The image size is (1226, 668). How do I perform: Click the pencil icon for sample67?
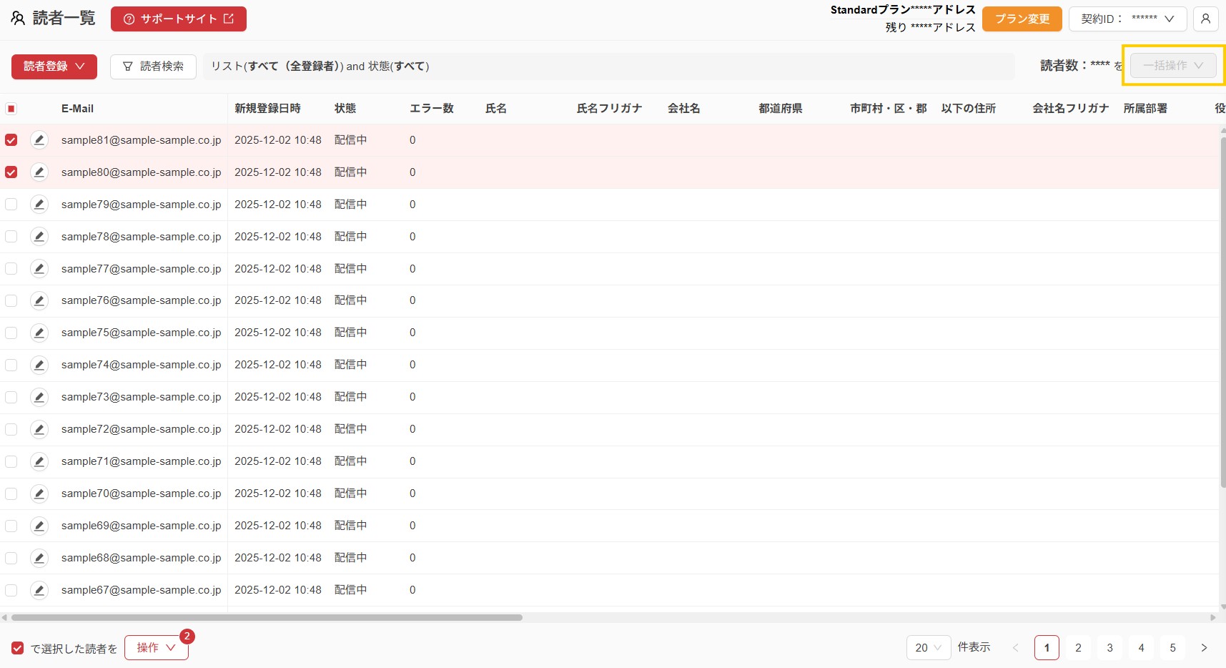point(39,590)
